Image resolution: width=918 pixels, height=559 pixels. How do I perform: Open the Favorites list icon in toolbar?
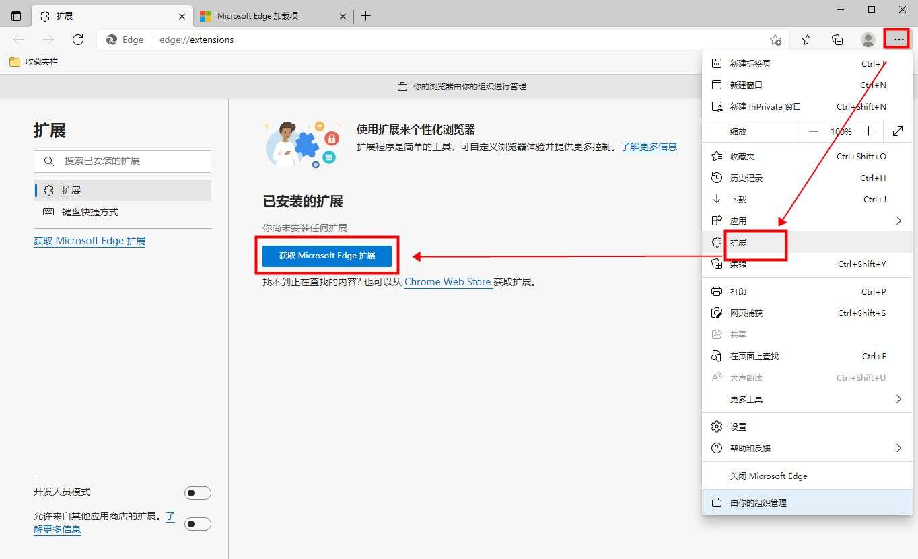808,40
